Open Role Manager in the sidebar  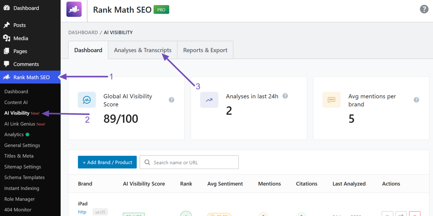(19, 199)
